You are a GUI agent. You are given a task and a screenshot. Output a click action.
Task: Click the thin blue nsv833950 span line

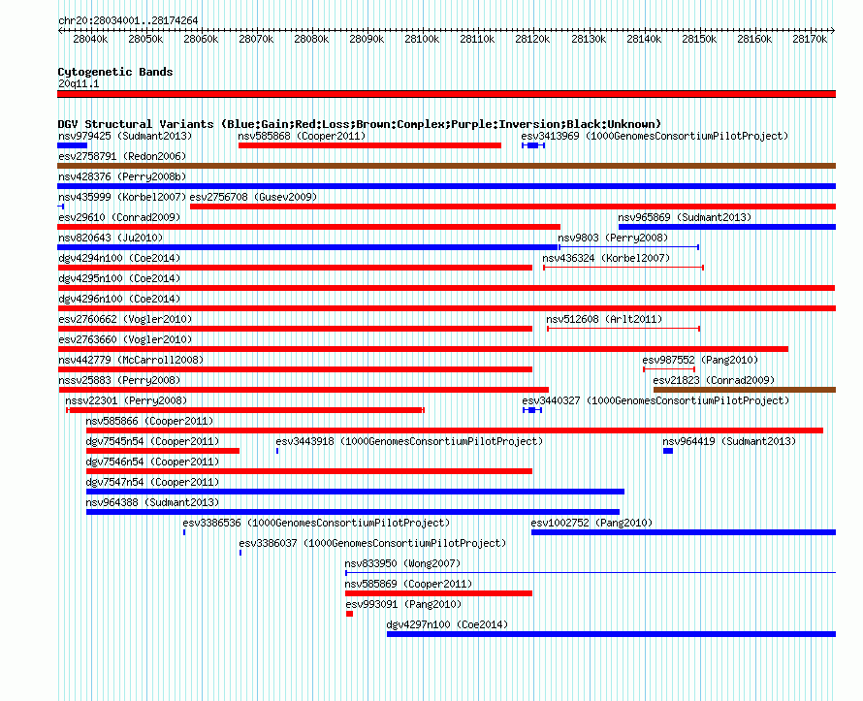[591, 573]
